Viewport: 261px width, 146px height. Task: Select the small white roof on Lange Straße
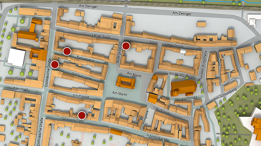tap(183, 52)
